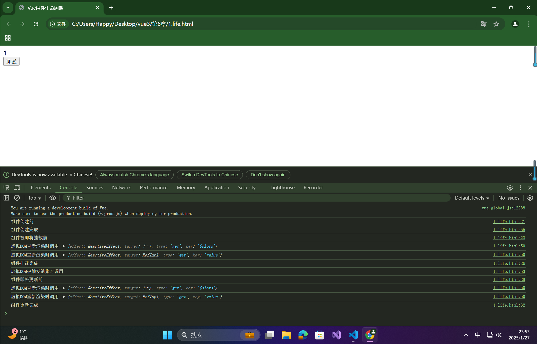
Task: Reload the page with refresh icon
Action: pyautogui.click(x=36, y=24)
